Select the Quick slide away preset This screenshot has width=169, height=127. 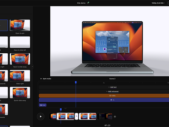point(20,92)
